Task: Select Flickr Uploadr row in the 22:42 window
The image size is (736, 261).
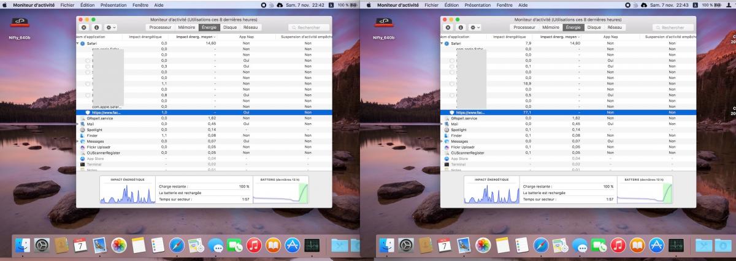Action: pos(204,147)
